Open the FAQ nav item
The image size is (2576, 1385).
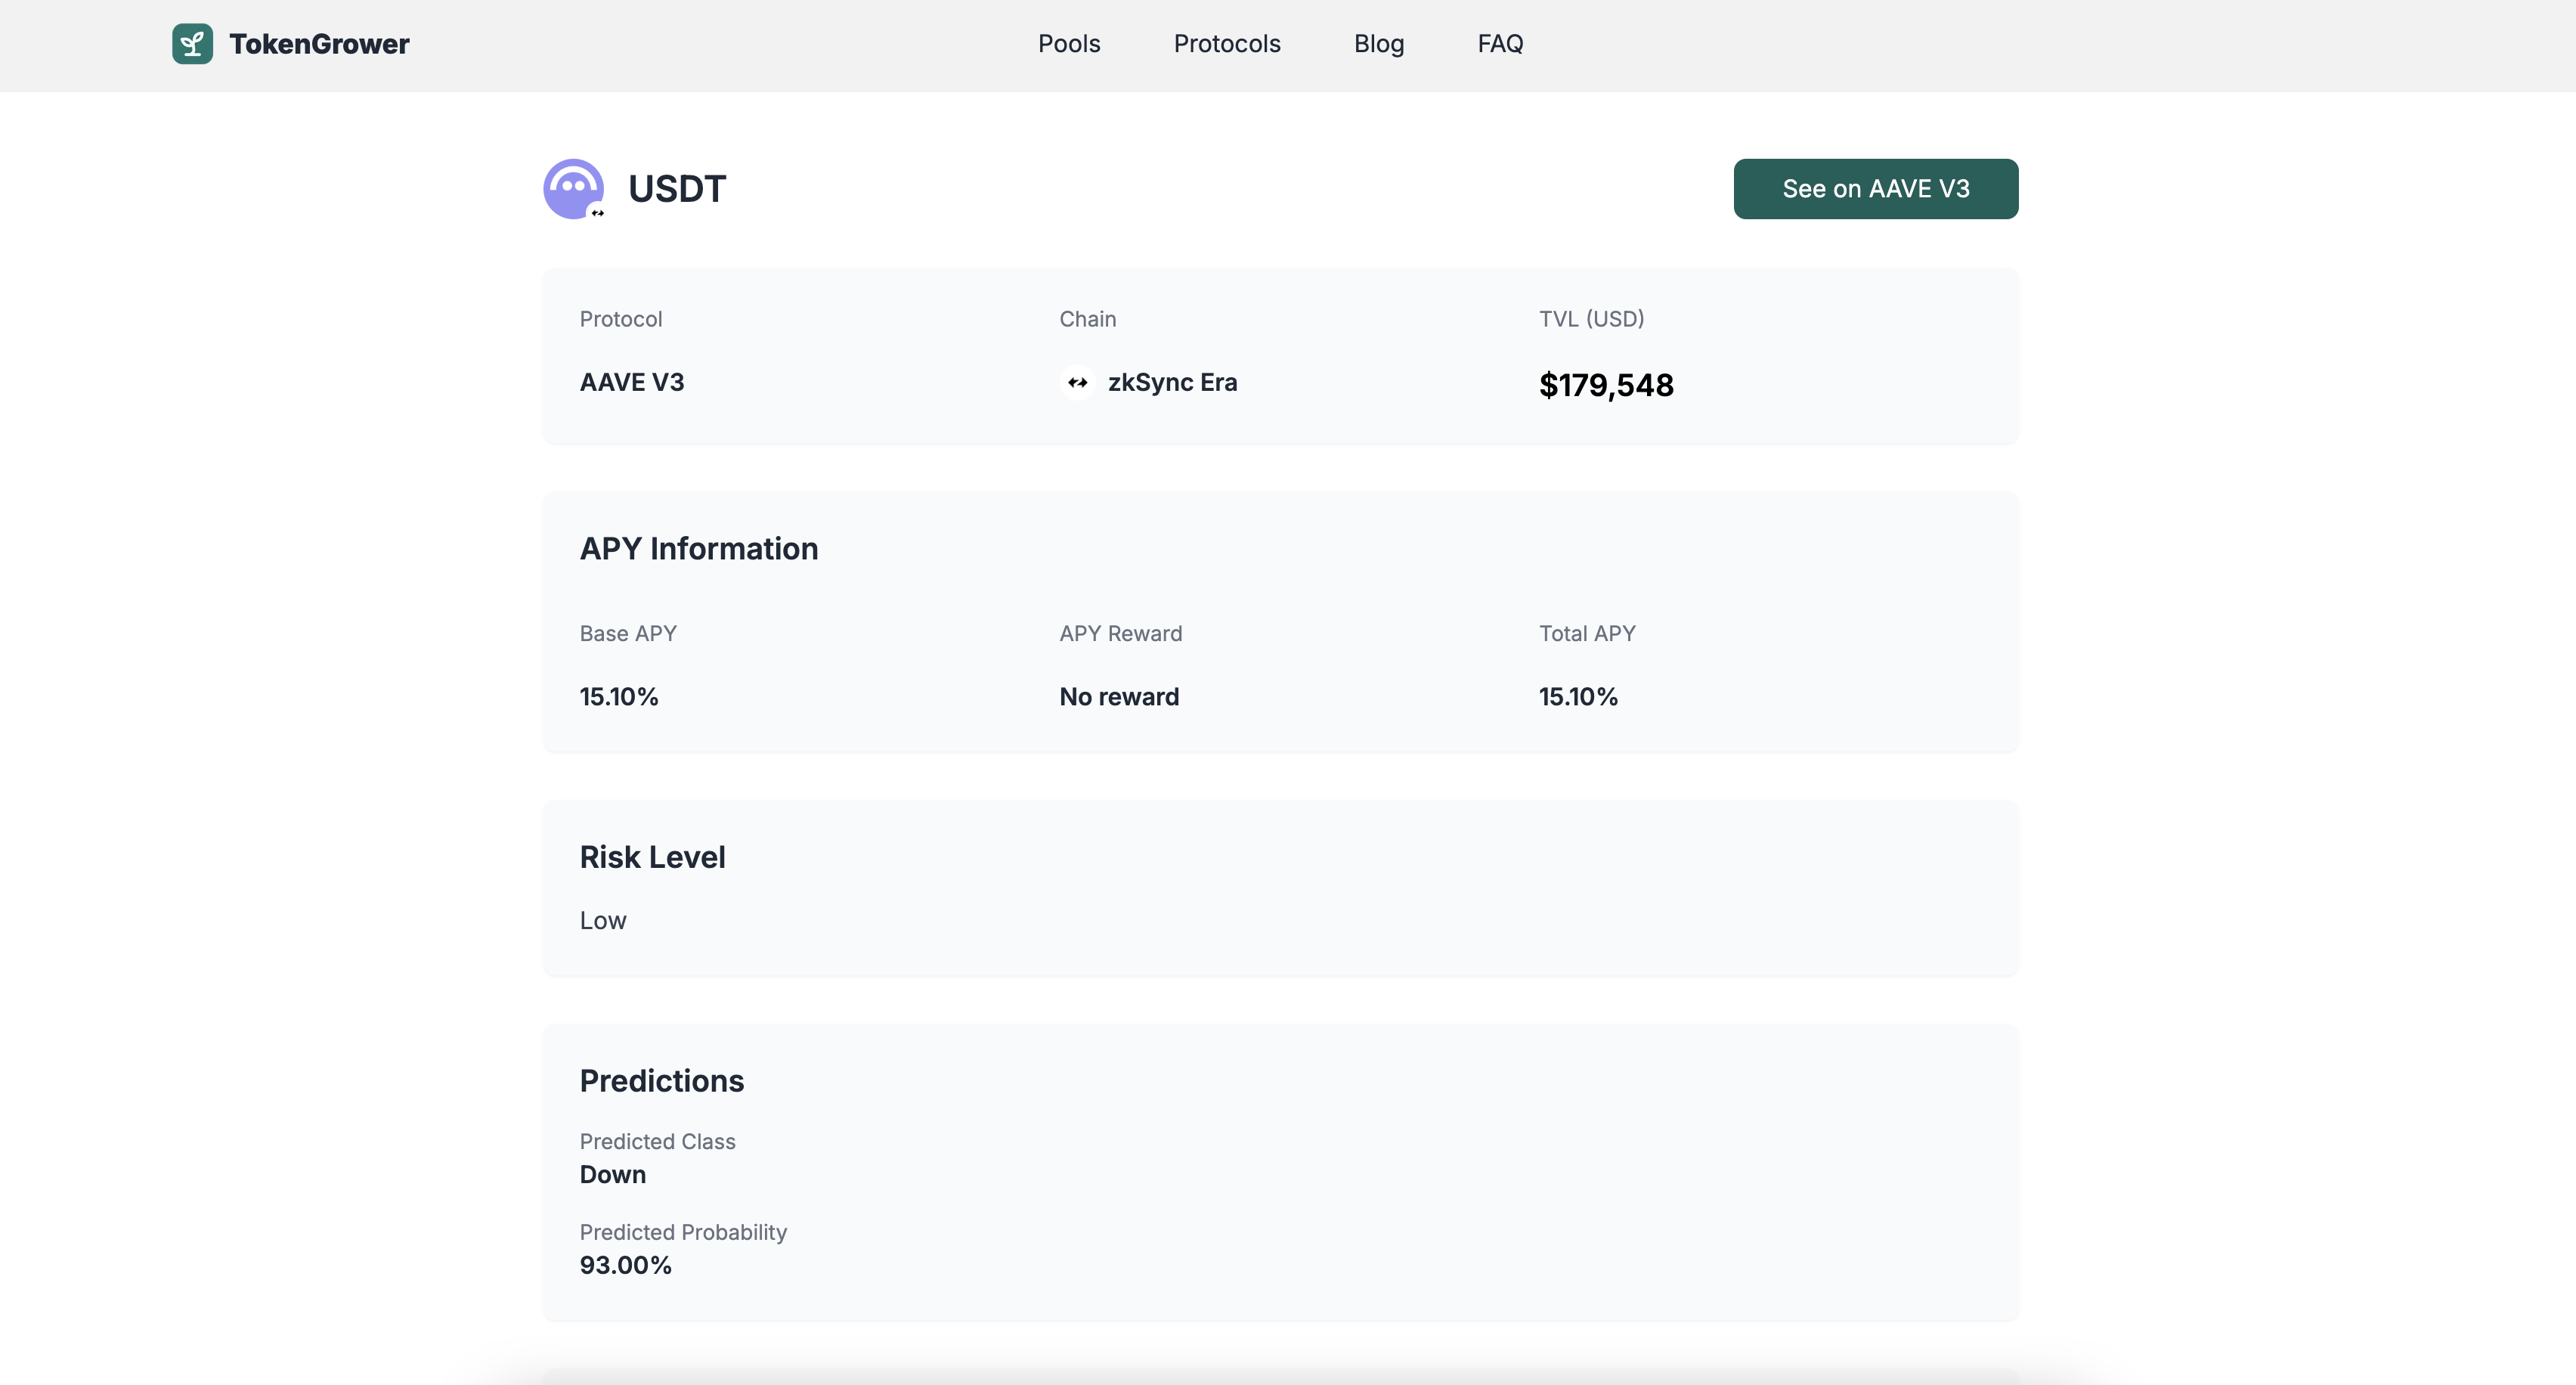(1500, 44)
